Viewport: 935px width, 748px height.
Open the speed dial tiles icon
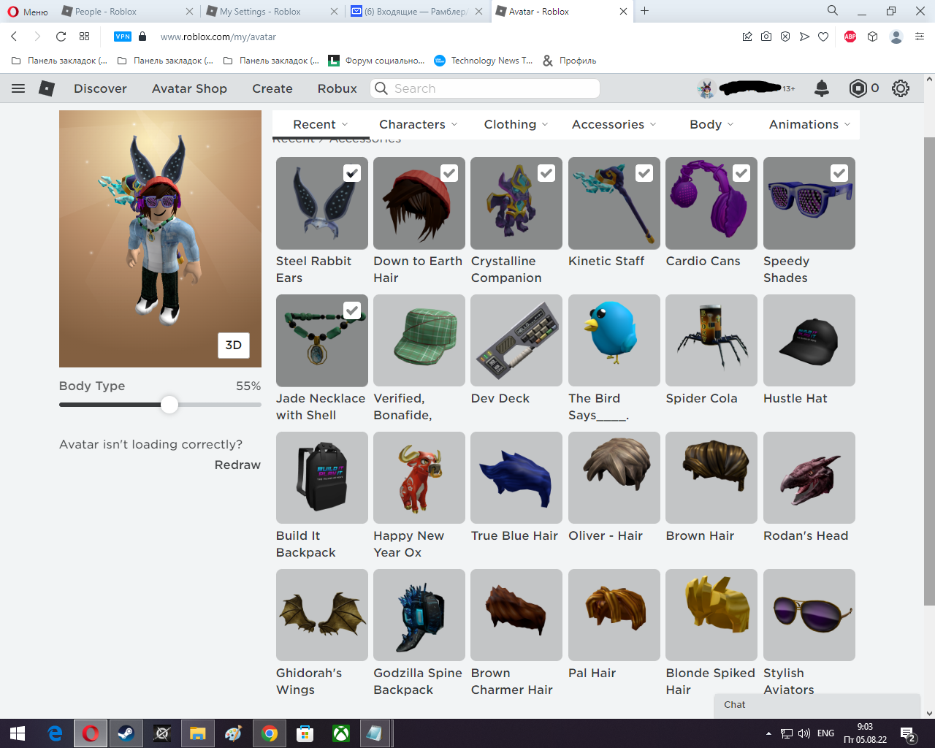point(85,37)
